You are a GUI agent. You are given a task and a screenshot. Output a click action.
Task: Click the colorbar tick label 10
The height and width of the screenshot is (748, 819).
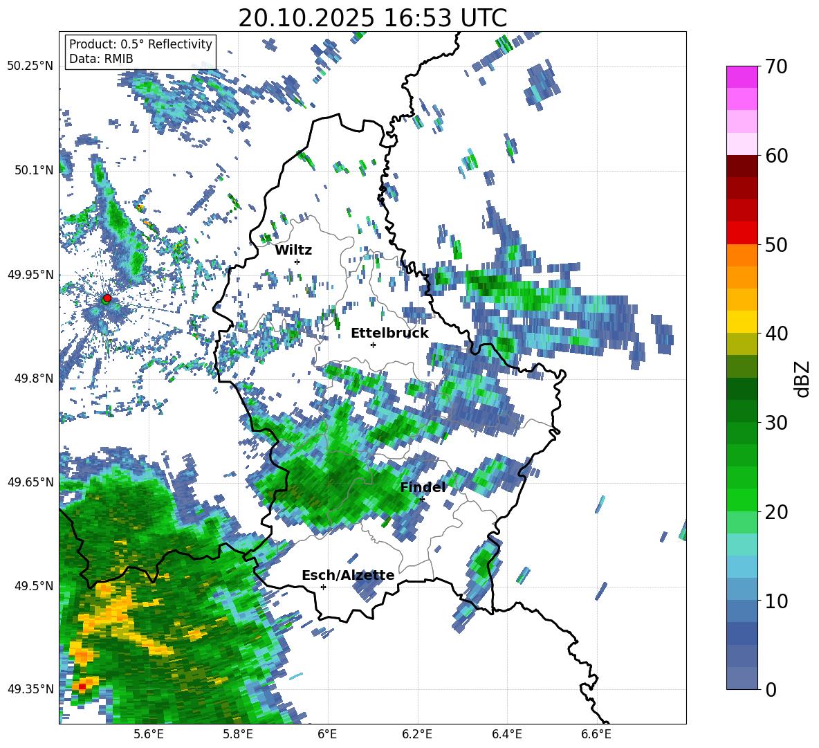(x=776, y=601)
